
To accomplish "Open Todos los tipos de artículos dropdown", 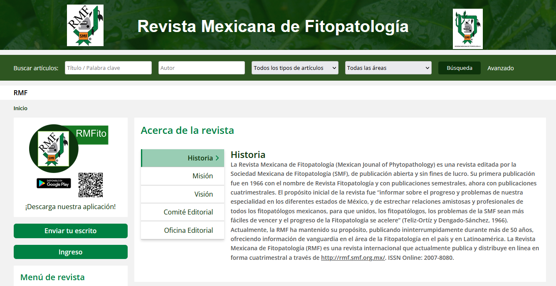I will tap(295, 68).
